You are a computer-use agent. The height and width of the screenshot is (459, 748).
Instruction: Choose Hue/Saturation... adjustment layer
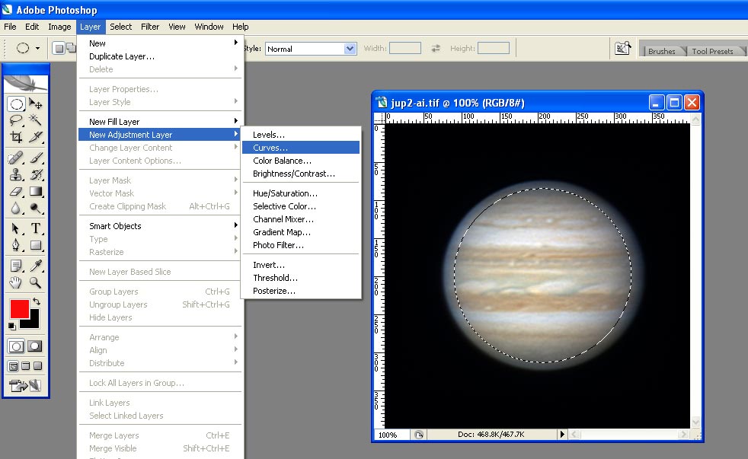(x=301, y=193)
